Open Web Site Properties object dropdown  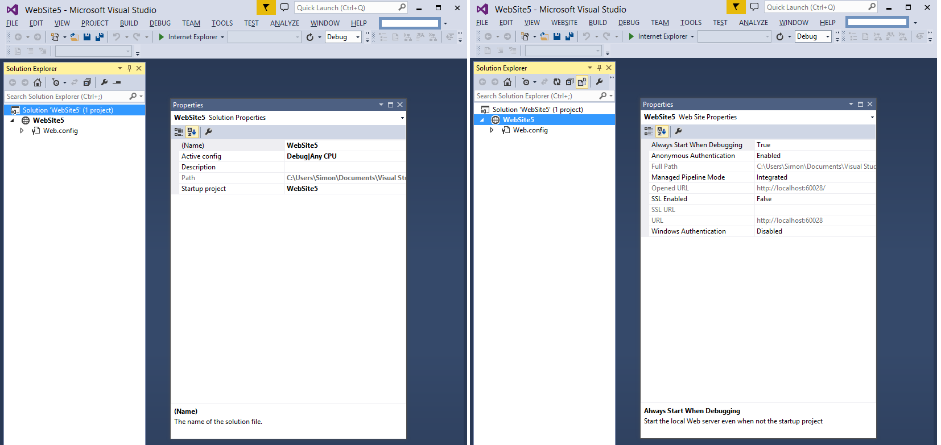pyautogui.click(x=872, y=117)
